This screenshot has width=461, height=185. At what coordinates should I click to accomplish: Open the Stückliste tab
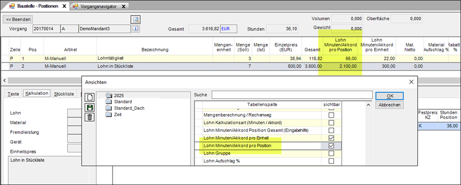pyautogui.click(x=64, y=94)
